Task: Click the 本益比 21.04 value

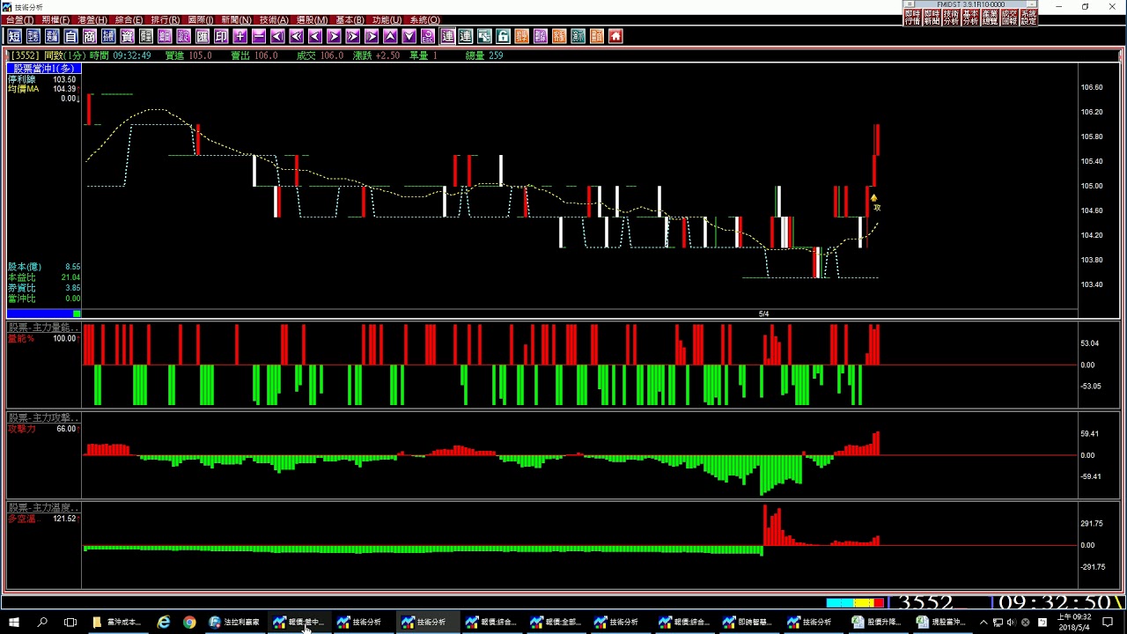Action: (x=70, y=277)
